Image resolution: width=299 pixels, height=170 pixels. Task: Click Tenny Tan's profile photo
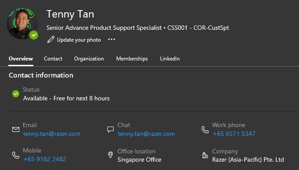click(22, 24)
